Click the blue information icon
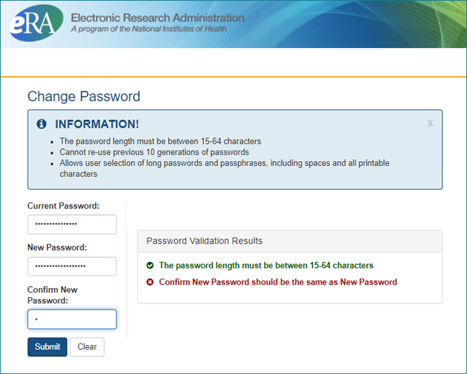Viewport: 467px width, 374px height. pyautogui.click(x=41, y=124)
